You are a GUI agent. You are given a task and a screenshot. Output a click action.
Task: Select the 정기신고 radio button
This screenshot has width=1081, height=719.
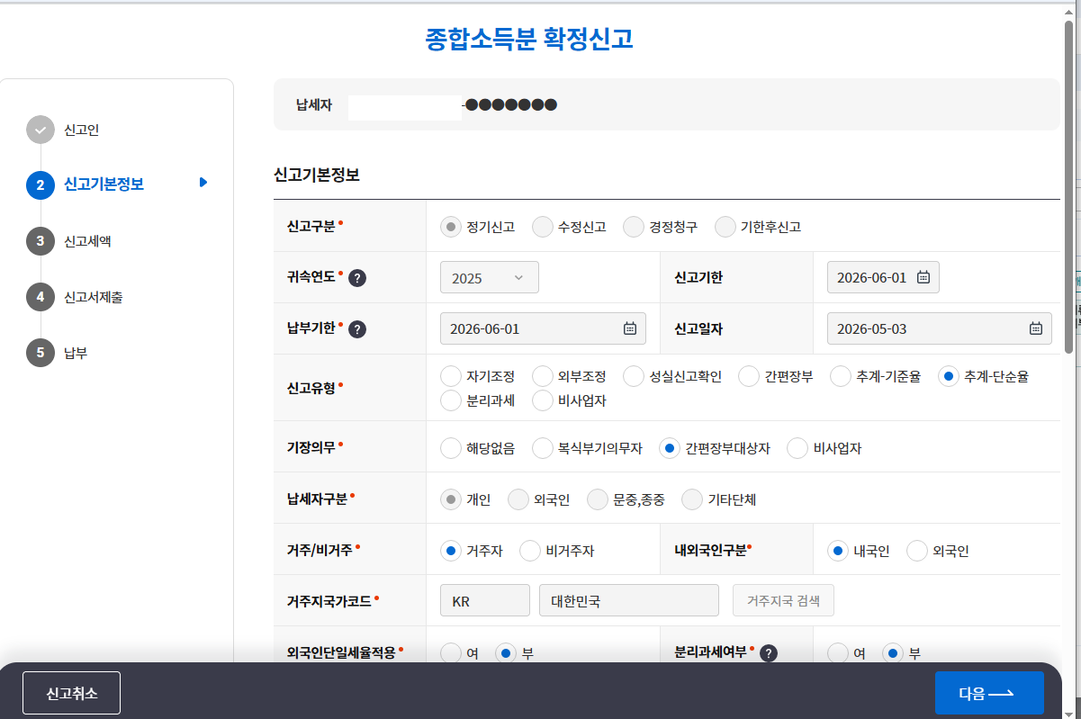[451, 227]
